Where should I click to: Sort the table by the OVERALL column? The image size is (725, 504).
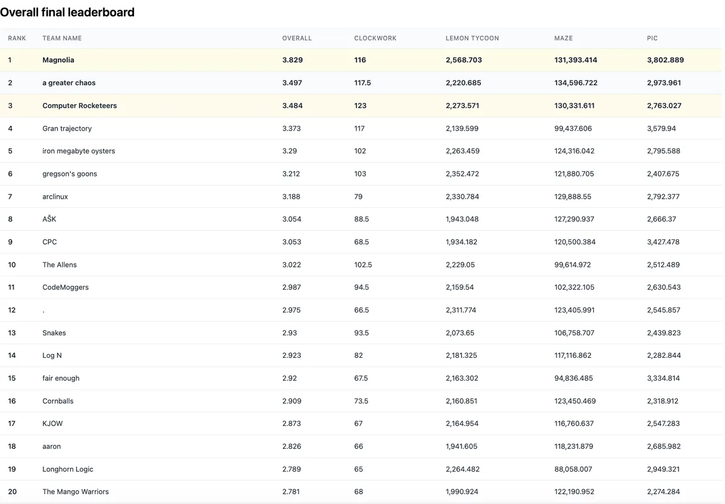pyautogui.click(x=297, y=37)
